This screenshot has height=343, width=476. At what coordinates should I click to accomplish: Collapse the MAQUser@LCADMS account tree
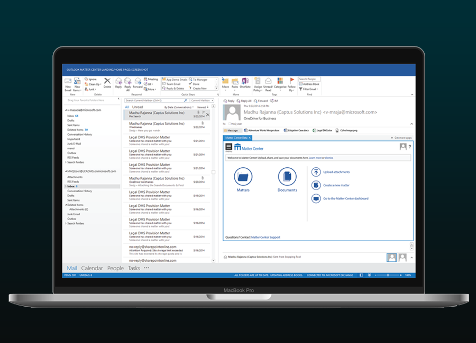(66, 171)
